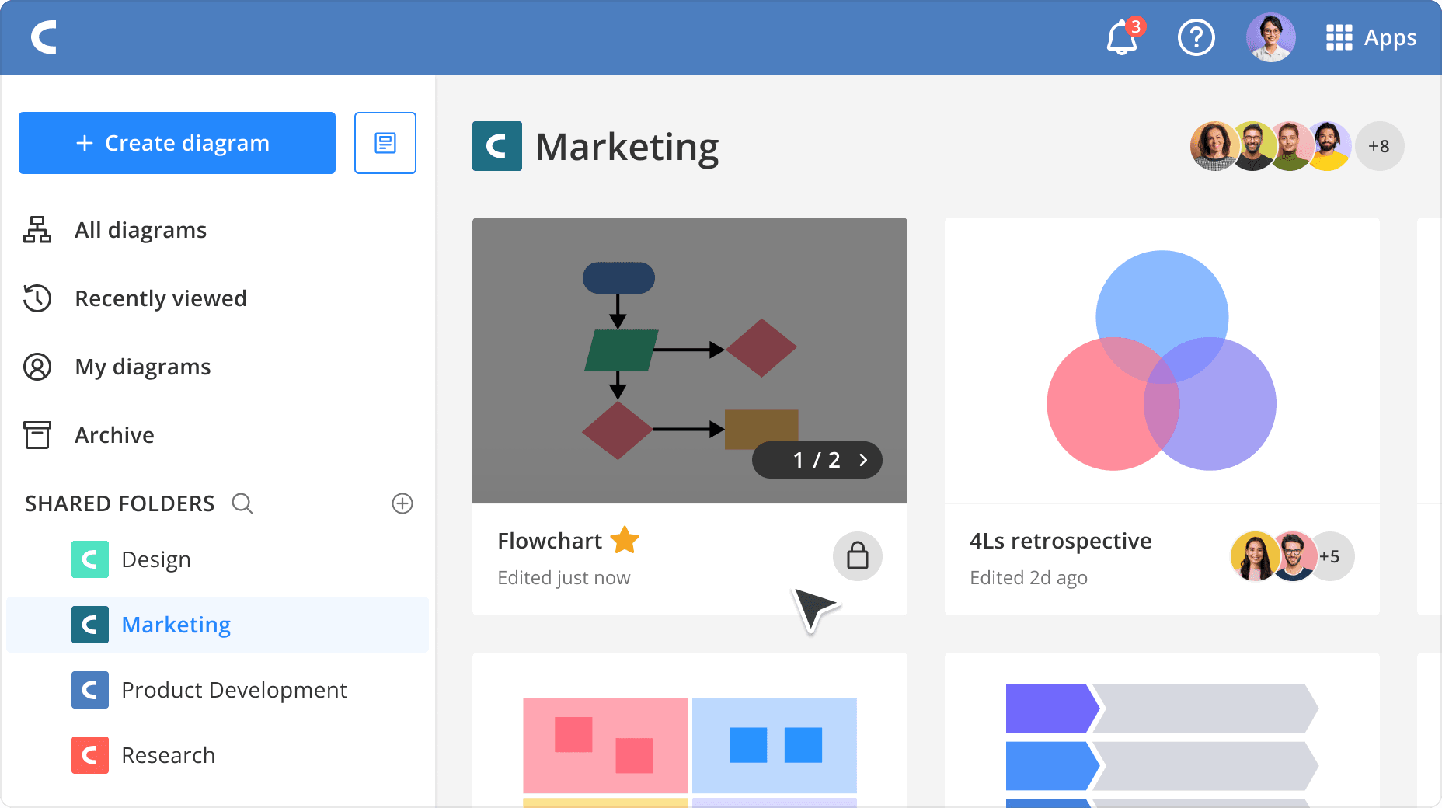Unfavorite the Flowchart diagram star

click(x=625, y=540)
